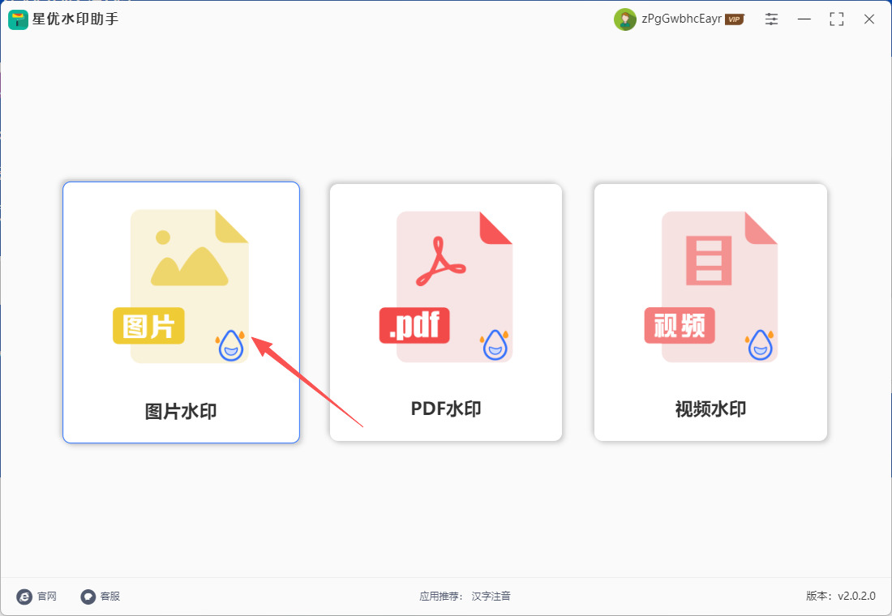Open the 客服 customer service link
The image size is (892, 616).
click(109, 596)
